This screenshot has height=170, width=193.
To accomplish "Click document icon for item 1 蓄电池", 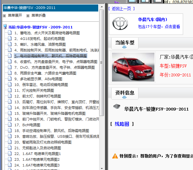I will pyautogui.click(x=10, y=33).
